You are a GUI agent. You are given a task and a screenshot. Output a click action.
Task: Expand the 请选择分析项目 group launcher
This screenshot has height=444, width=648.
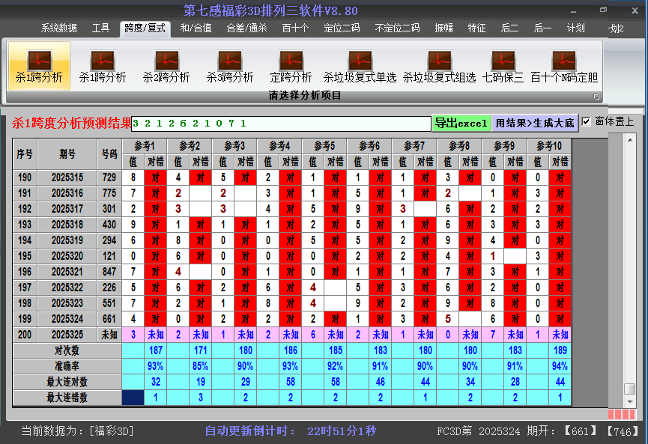pyautogui.click(x=597, y=97)
